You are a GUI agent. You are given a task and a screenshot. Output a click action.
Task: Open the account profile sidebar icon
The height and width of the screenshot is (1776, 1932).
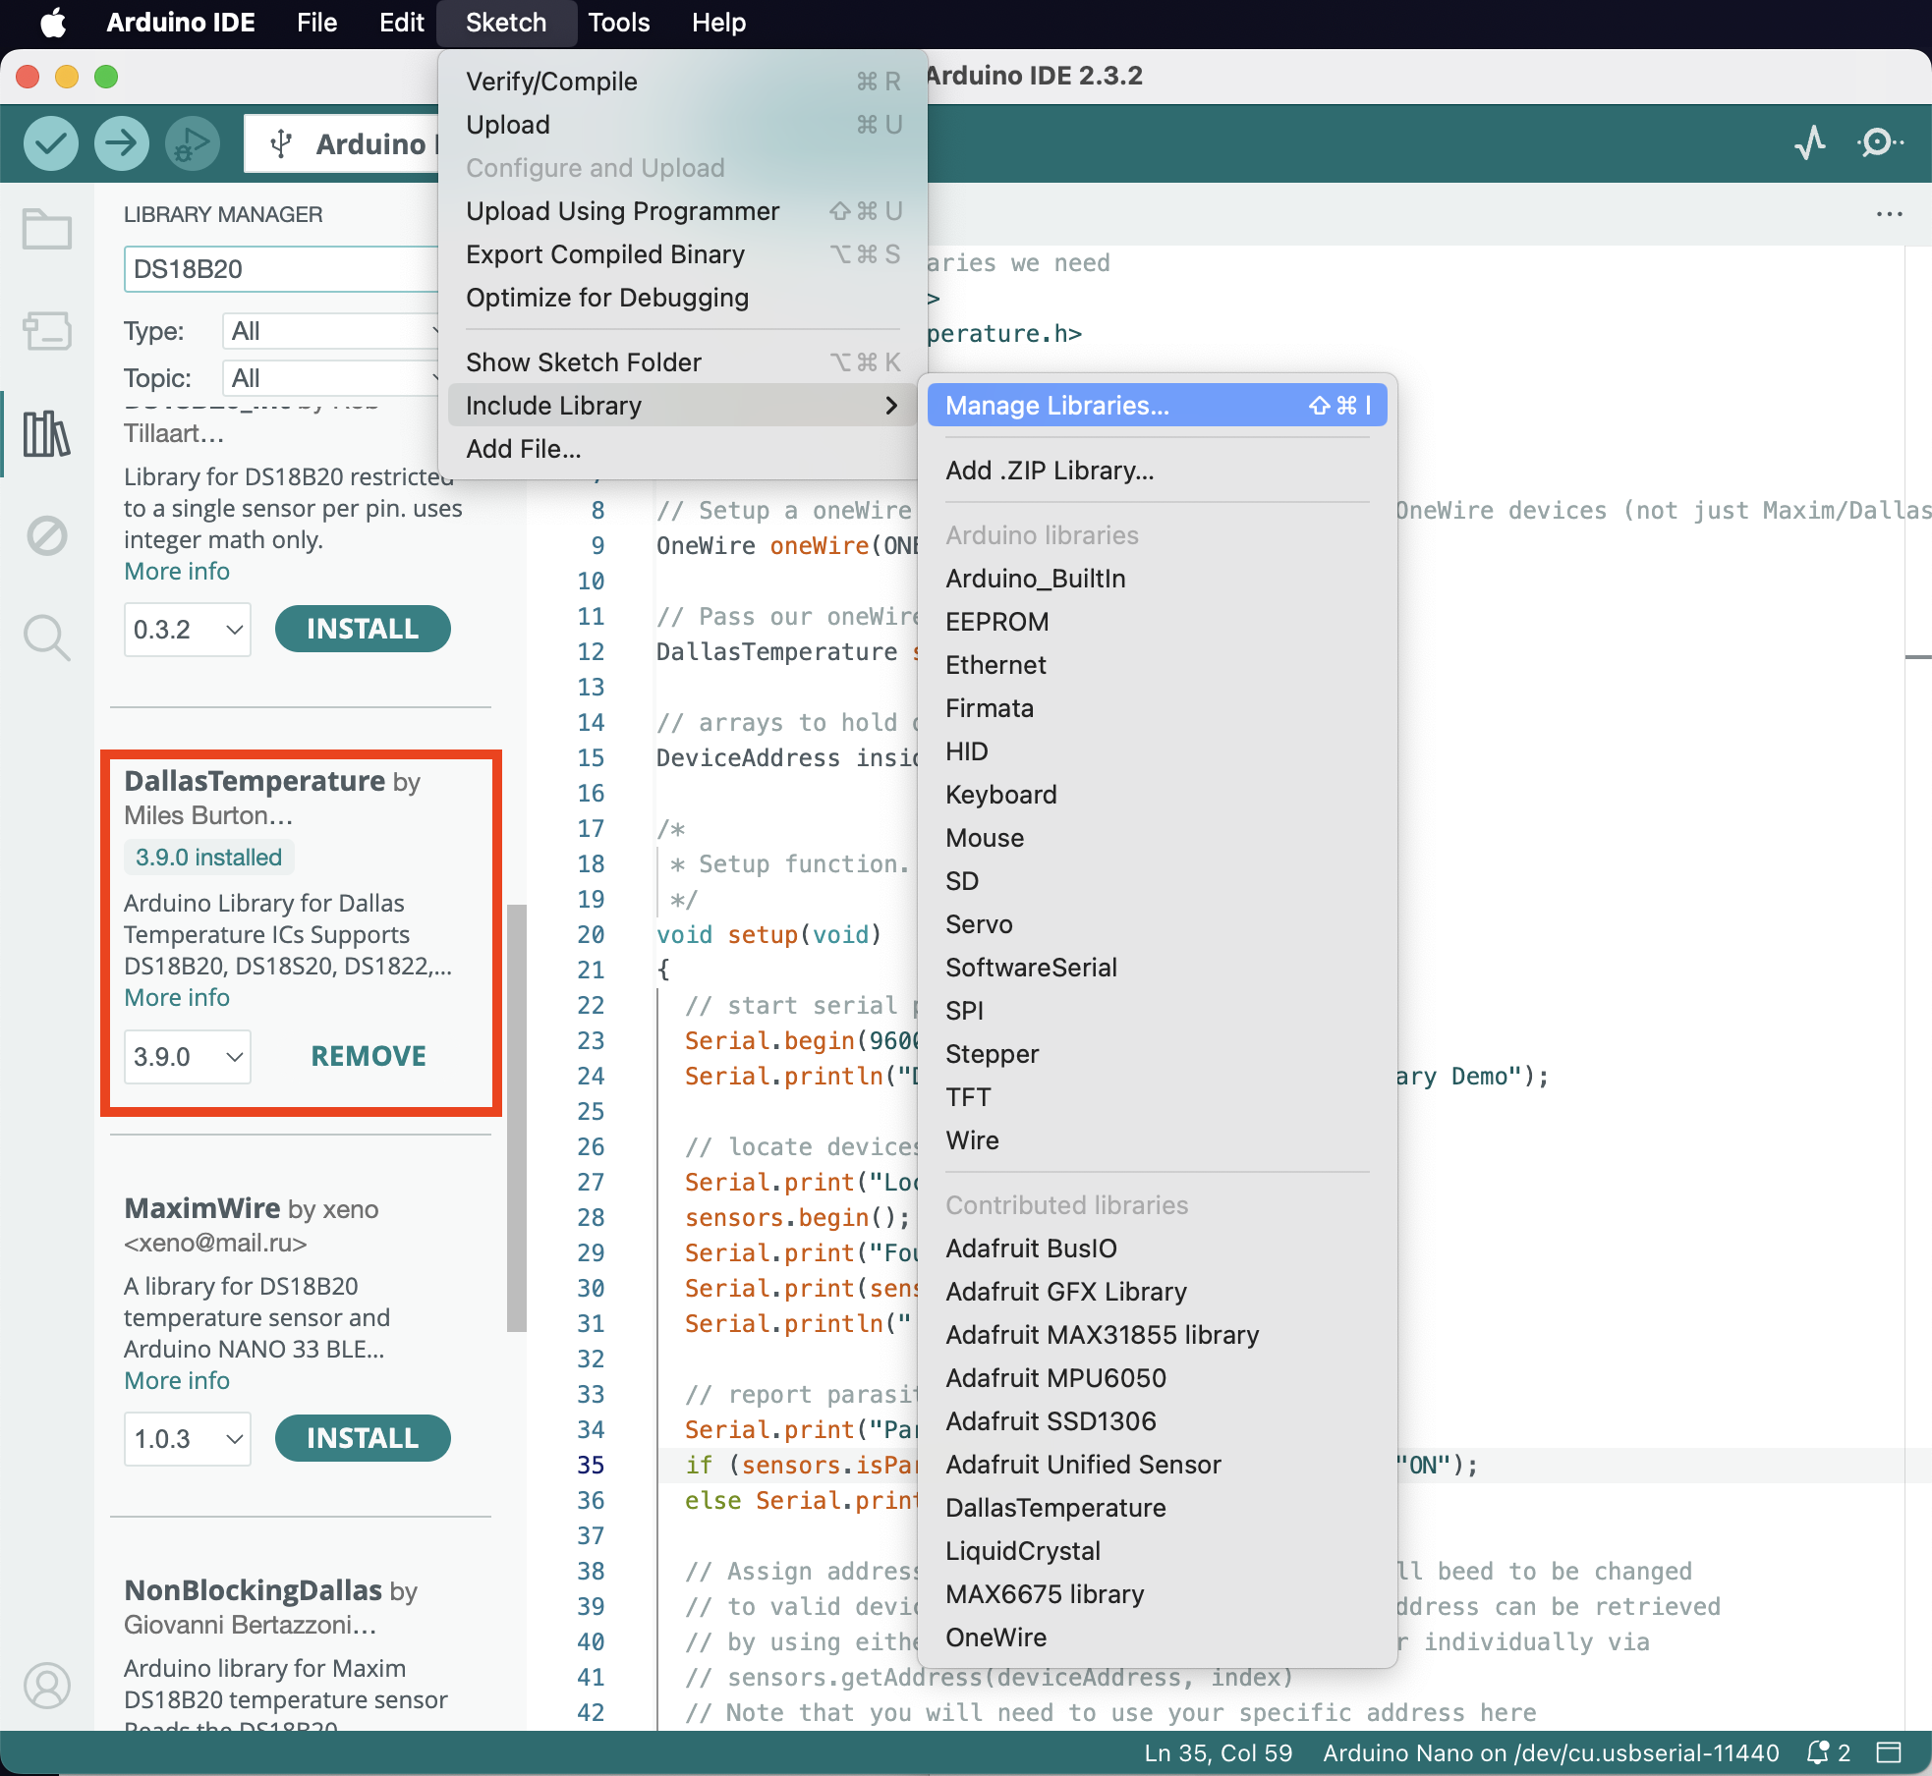click(46, 1686)
